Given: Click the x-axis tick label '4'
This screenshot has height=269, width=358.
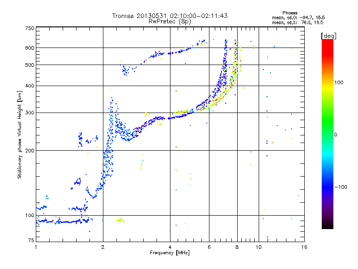Looking at the screenshot, I should pos(170,247).
